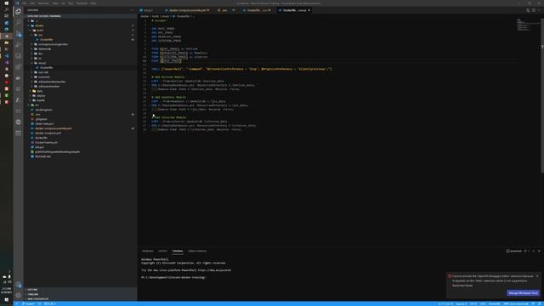Screen dimensions: 544x306
Task: Click the CRLF end of line indicator
Action: 483,304
